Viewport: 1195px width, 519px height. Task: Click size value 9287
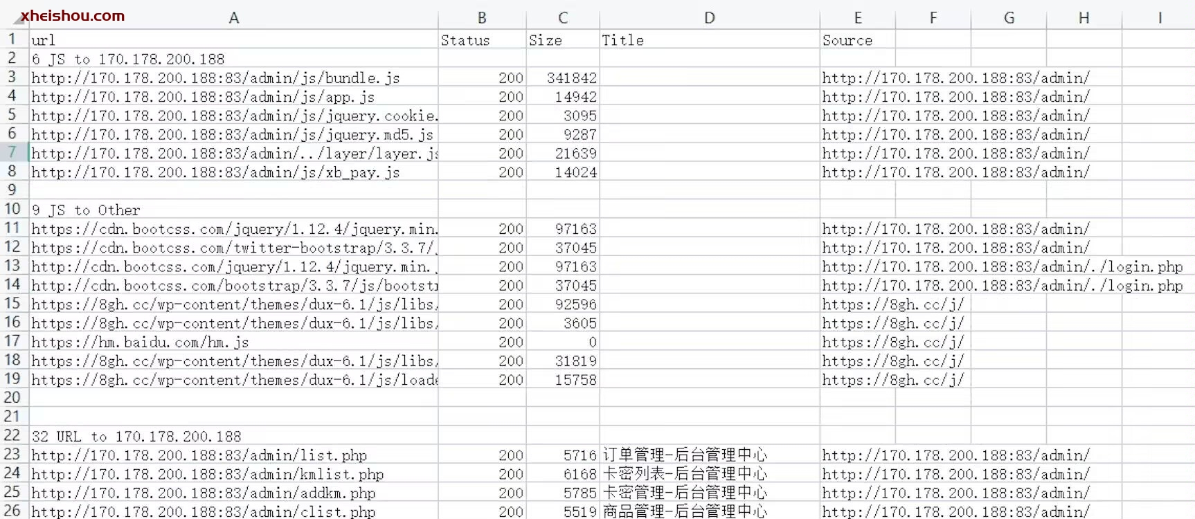(563, 134)
